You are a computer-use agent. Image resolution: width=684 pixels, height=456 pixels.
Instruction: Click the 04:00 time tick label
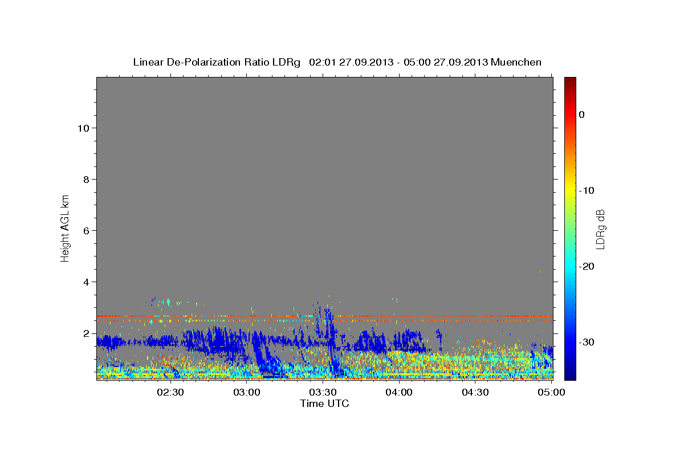pyautogui.click(x=399, y=392)
